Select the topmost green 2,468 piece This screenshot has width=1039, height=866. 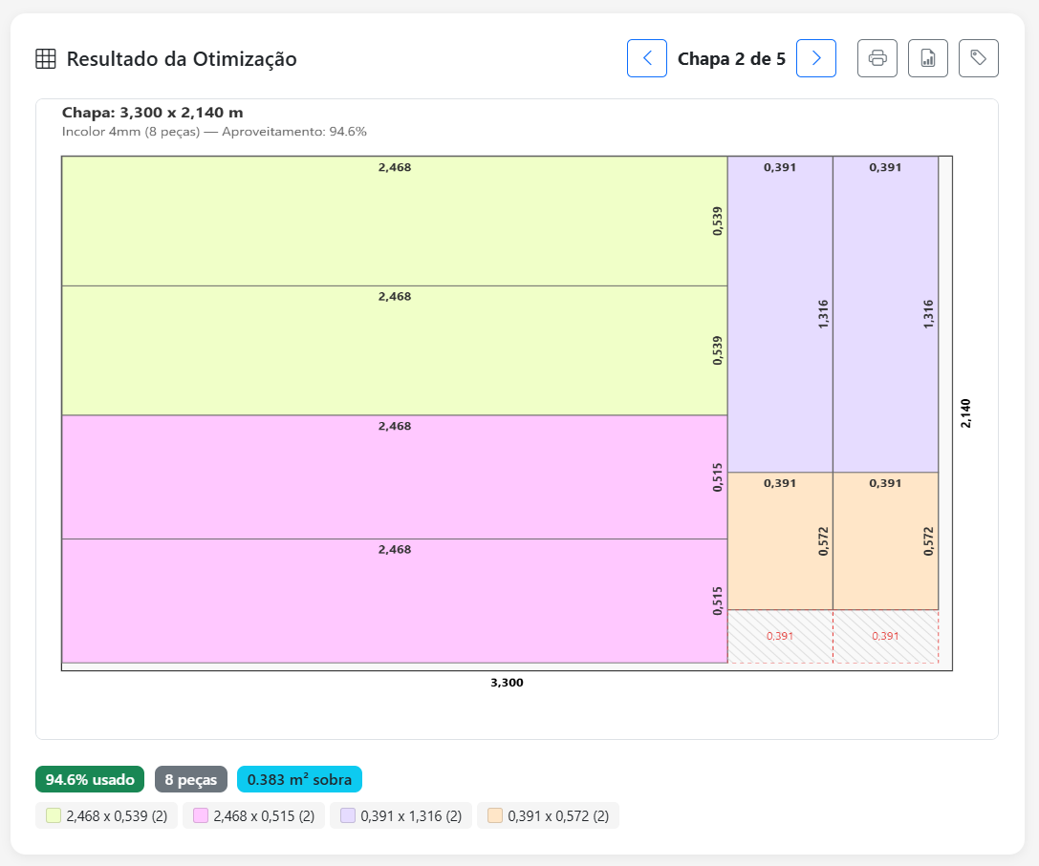click(394, 222)
